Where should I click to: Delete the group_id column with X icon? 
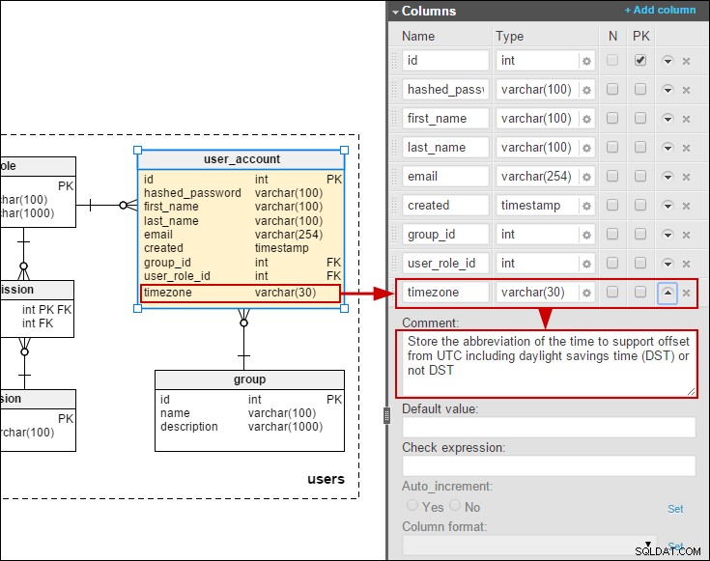(x=686, y=235)
